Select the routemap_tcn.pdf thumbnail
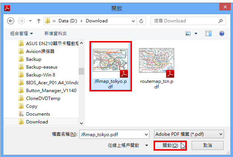This screenshot has width=233, height=157. (157, 60)
